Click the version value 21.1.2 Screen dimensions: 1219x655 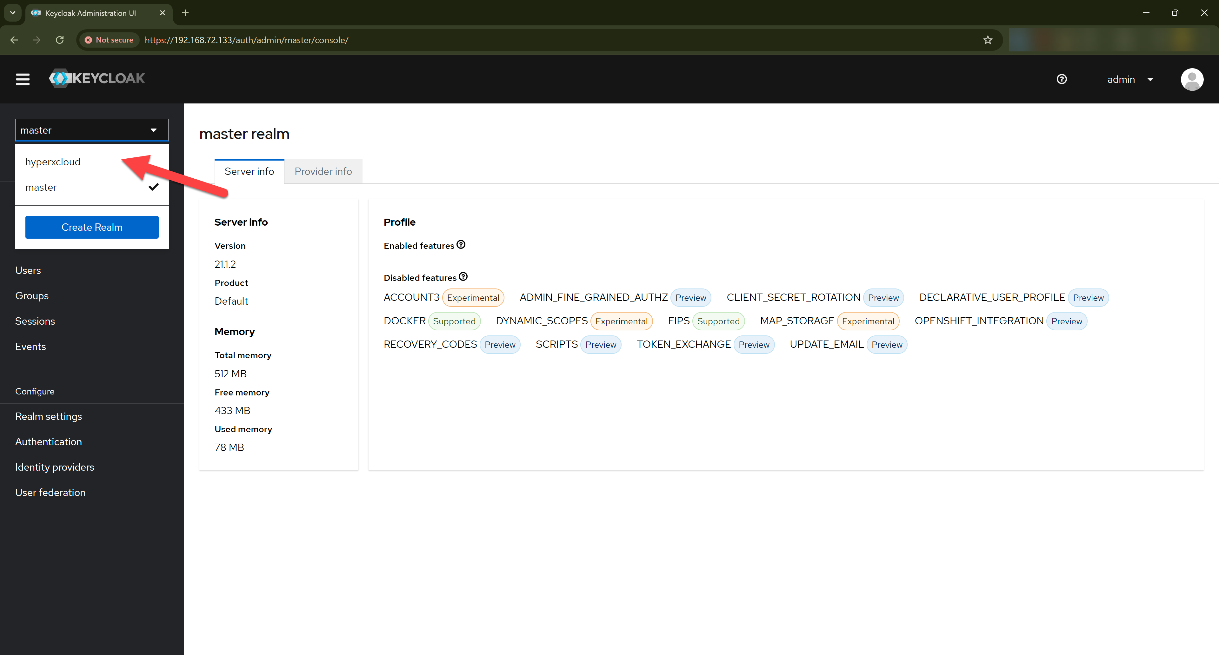[225, 264]
